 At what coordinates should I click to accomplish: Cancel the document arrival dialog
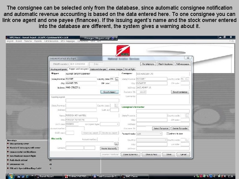[183, 154]
